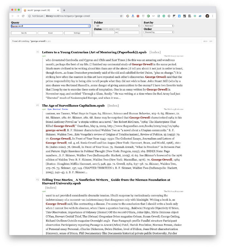The image size is (225, 247).
Task: Click the Preview link for Age of Surveillance Capitalism
Action: [65, 109]
